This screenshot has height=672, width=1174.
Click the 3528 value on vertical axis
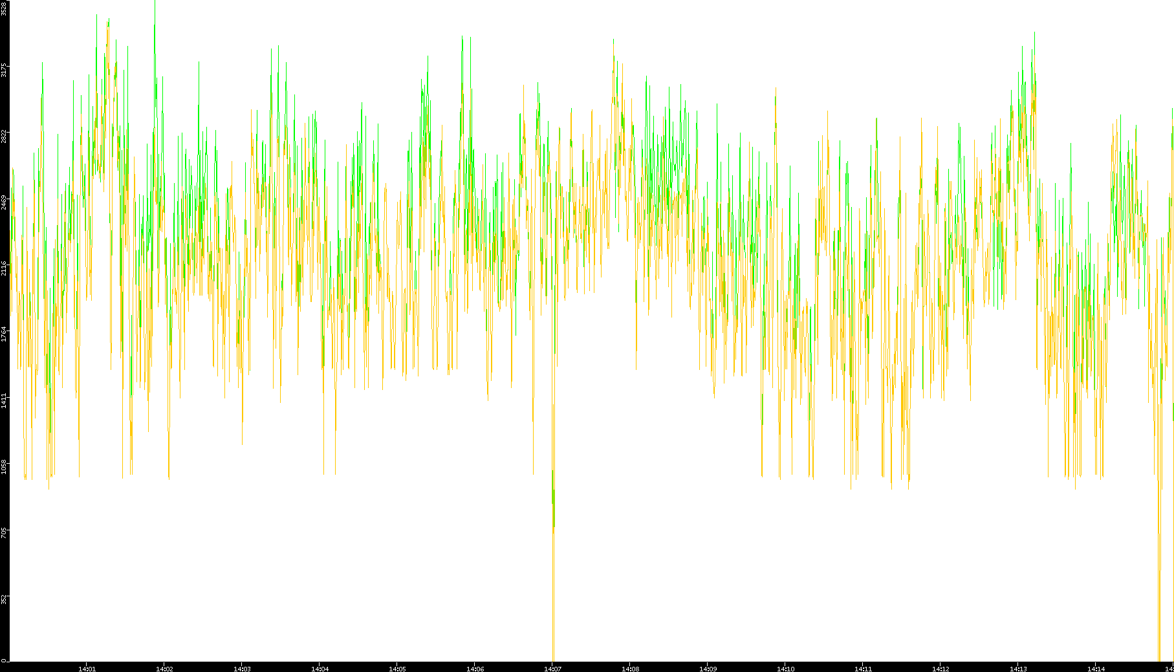(5, 8)
